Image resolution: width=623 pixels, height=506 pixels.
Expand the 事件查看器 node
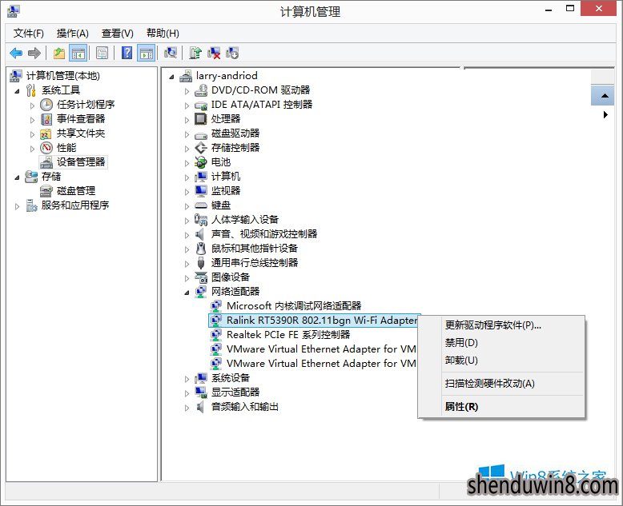(x=32, y=120)
